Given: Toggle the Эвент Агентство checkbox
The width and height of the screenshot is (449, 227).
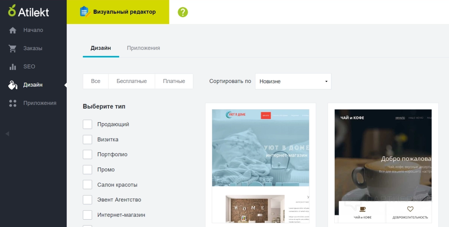Looking at the screenshot, I should click(x=88, y=200).
